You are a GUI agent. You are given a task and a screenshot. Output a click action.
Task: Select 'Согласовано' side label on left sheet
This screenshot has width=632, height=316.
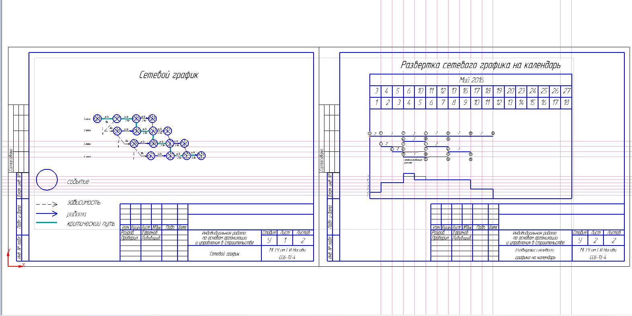[11, 160]
